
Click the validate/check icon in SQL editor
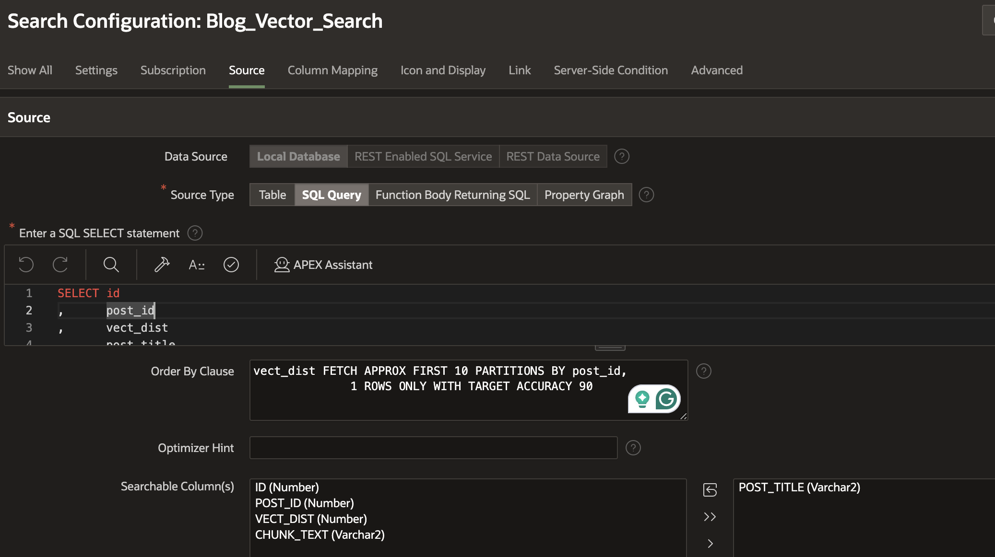(x=231, y=265)
